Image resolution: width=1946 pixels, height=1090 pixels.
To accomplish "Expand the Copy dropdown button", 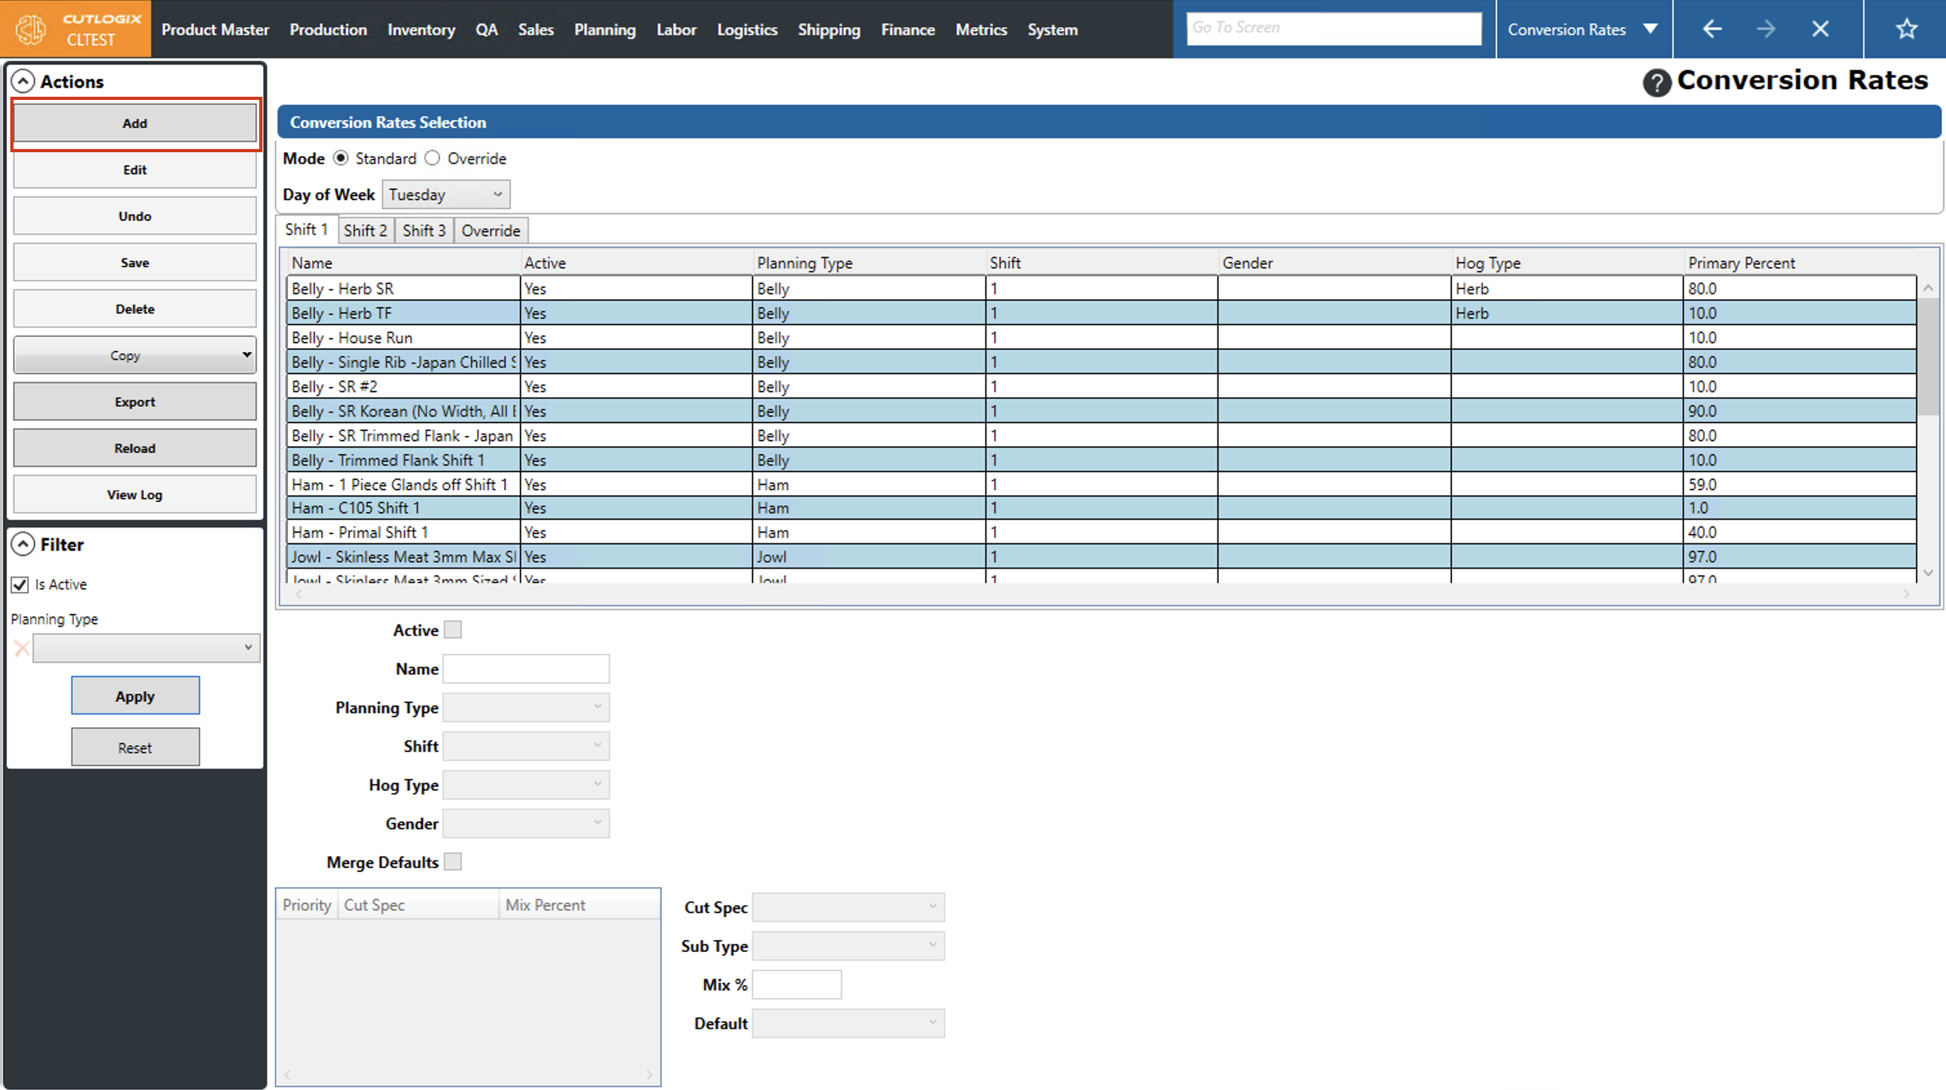I will click(x=246, y=355).
